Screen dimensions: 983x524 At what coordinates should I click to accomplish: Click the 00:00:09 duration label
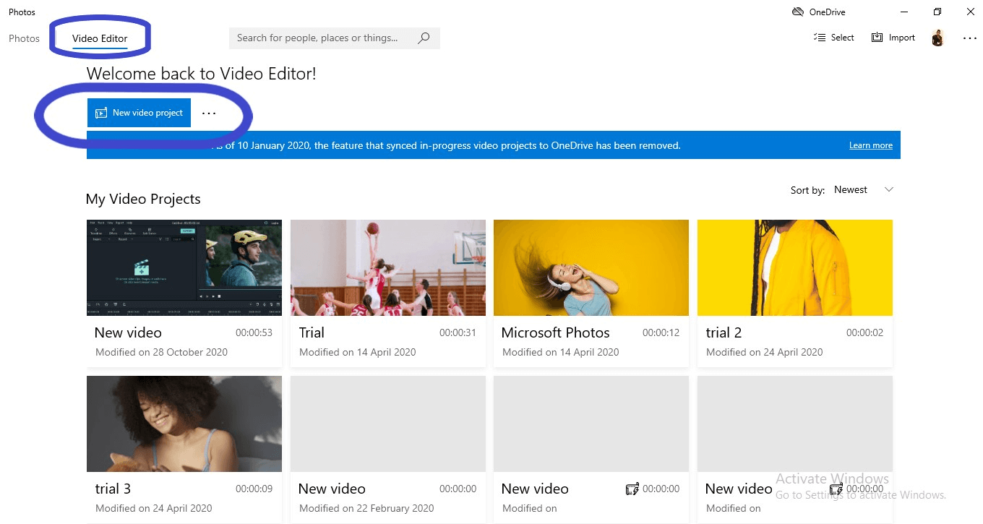pyautogui.click(x=254, y=489)
